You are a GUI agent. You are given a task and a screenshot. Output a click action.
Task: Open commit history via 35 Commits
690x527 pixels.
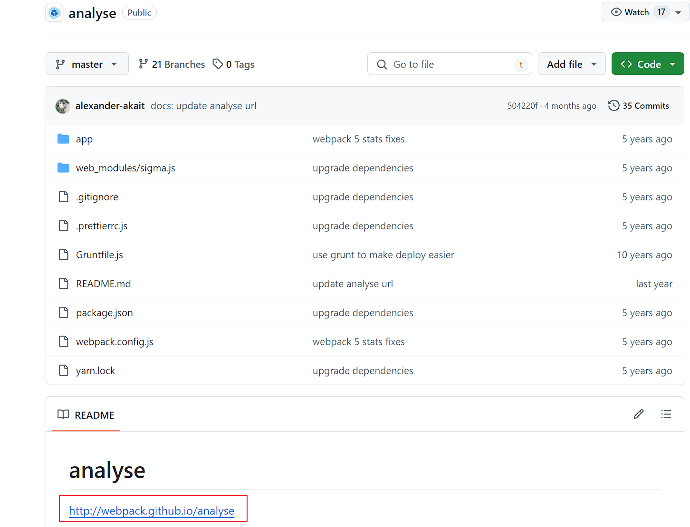click(x=639, y=106)
